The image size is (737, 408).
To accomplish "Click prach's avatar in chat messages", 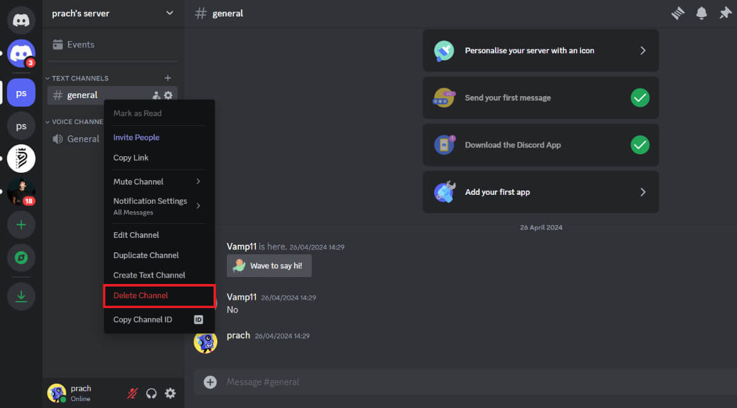I will click(205, 342).
